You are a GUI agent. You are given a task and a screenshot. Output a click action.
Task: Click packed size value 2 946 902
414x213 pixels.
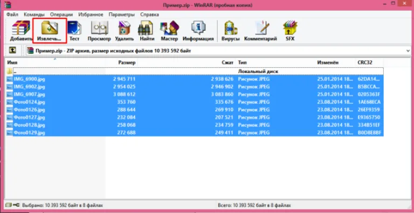click(x=222, y=87)
